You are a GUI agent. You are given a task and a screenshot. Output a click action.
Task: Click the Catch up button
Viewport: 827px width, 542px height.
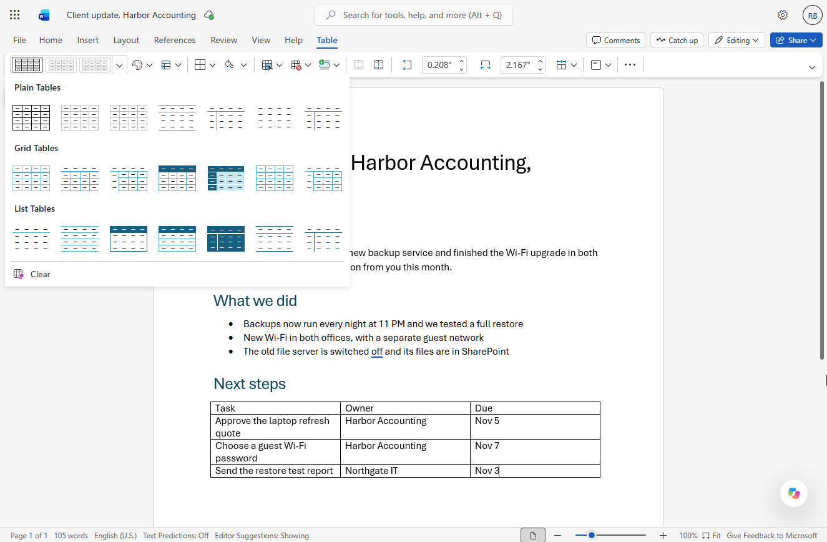pos(677,40)
